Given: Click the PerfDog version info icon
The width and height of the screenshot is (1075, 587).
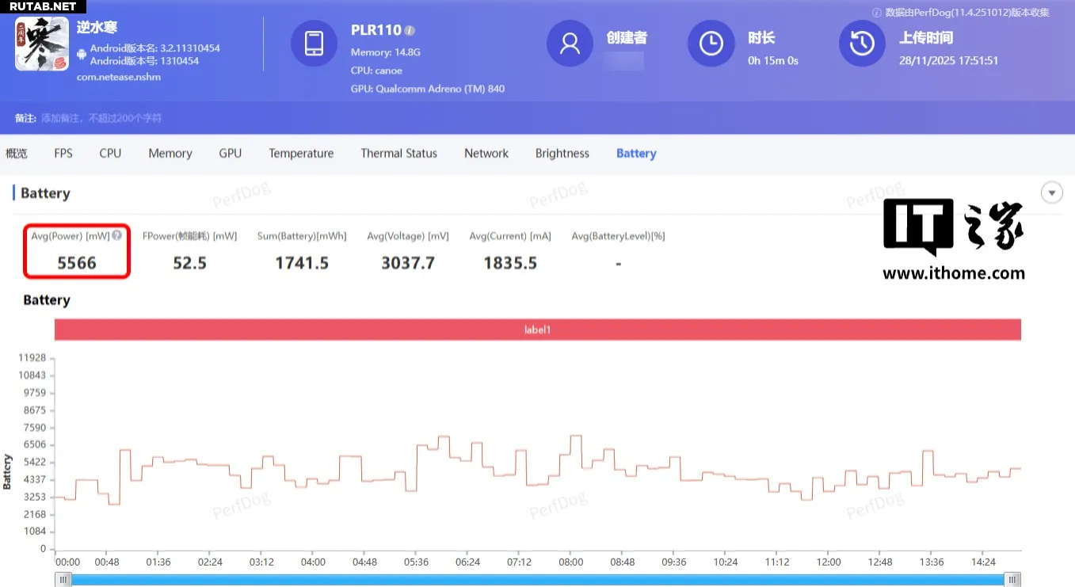Looking at the screenshot, I should coord(877,13).
